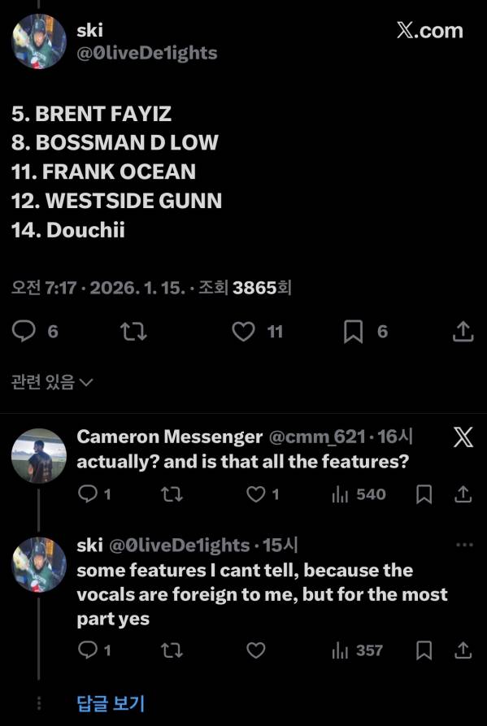The width and height of the screenshot is (487, 726).
Task: Like the main post with 11 likes
Action: (x=244, y=332)
